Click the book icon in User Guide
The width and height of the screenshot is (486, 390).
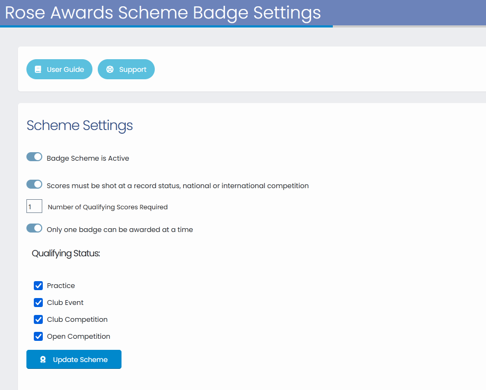coord(38,69)
